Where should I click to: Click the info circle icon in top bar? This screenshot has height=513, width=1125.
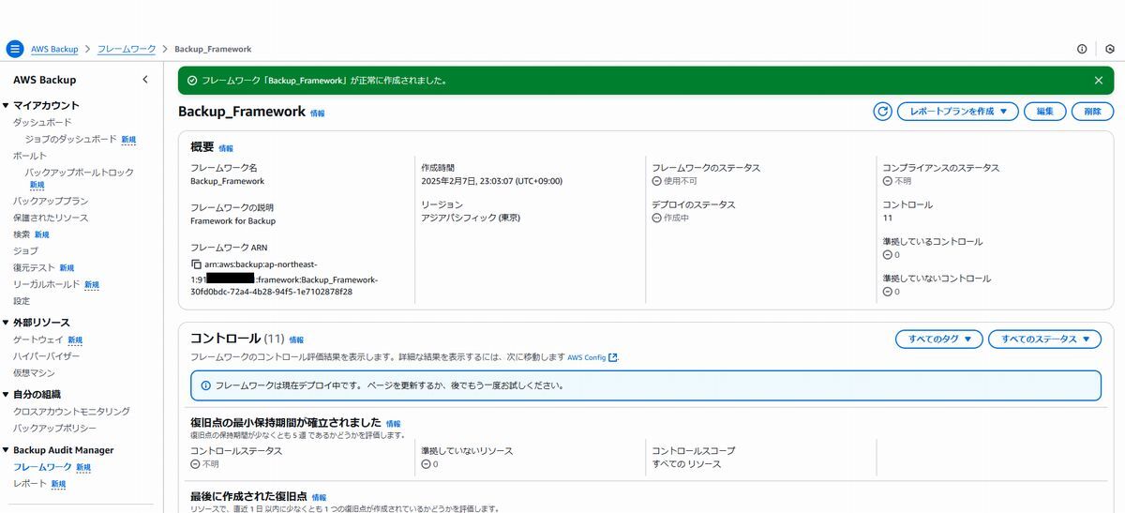[1082, 49]
